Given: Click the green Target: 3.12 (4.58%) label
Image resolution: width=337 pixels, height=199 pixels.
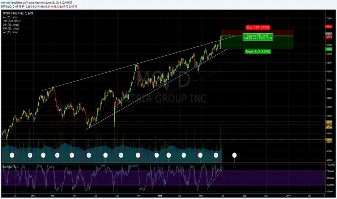Looking at the screenshot, I should [258, 51].
